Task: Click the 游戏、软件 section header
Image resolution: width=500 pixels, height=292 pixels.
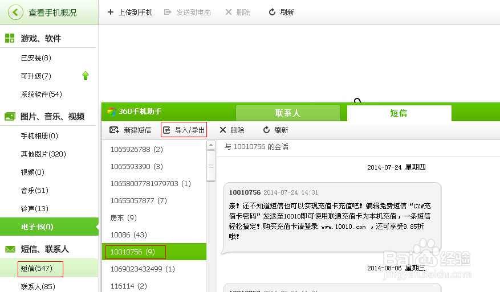Action: click(40, 39)
